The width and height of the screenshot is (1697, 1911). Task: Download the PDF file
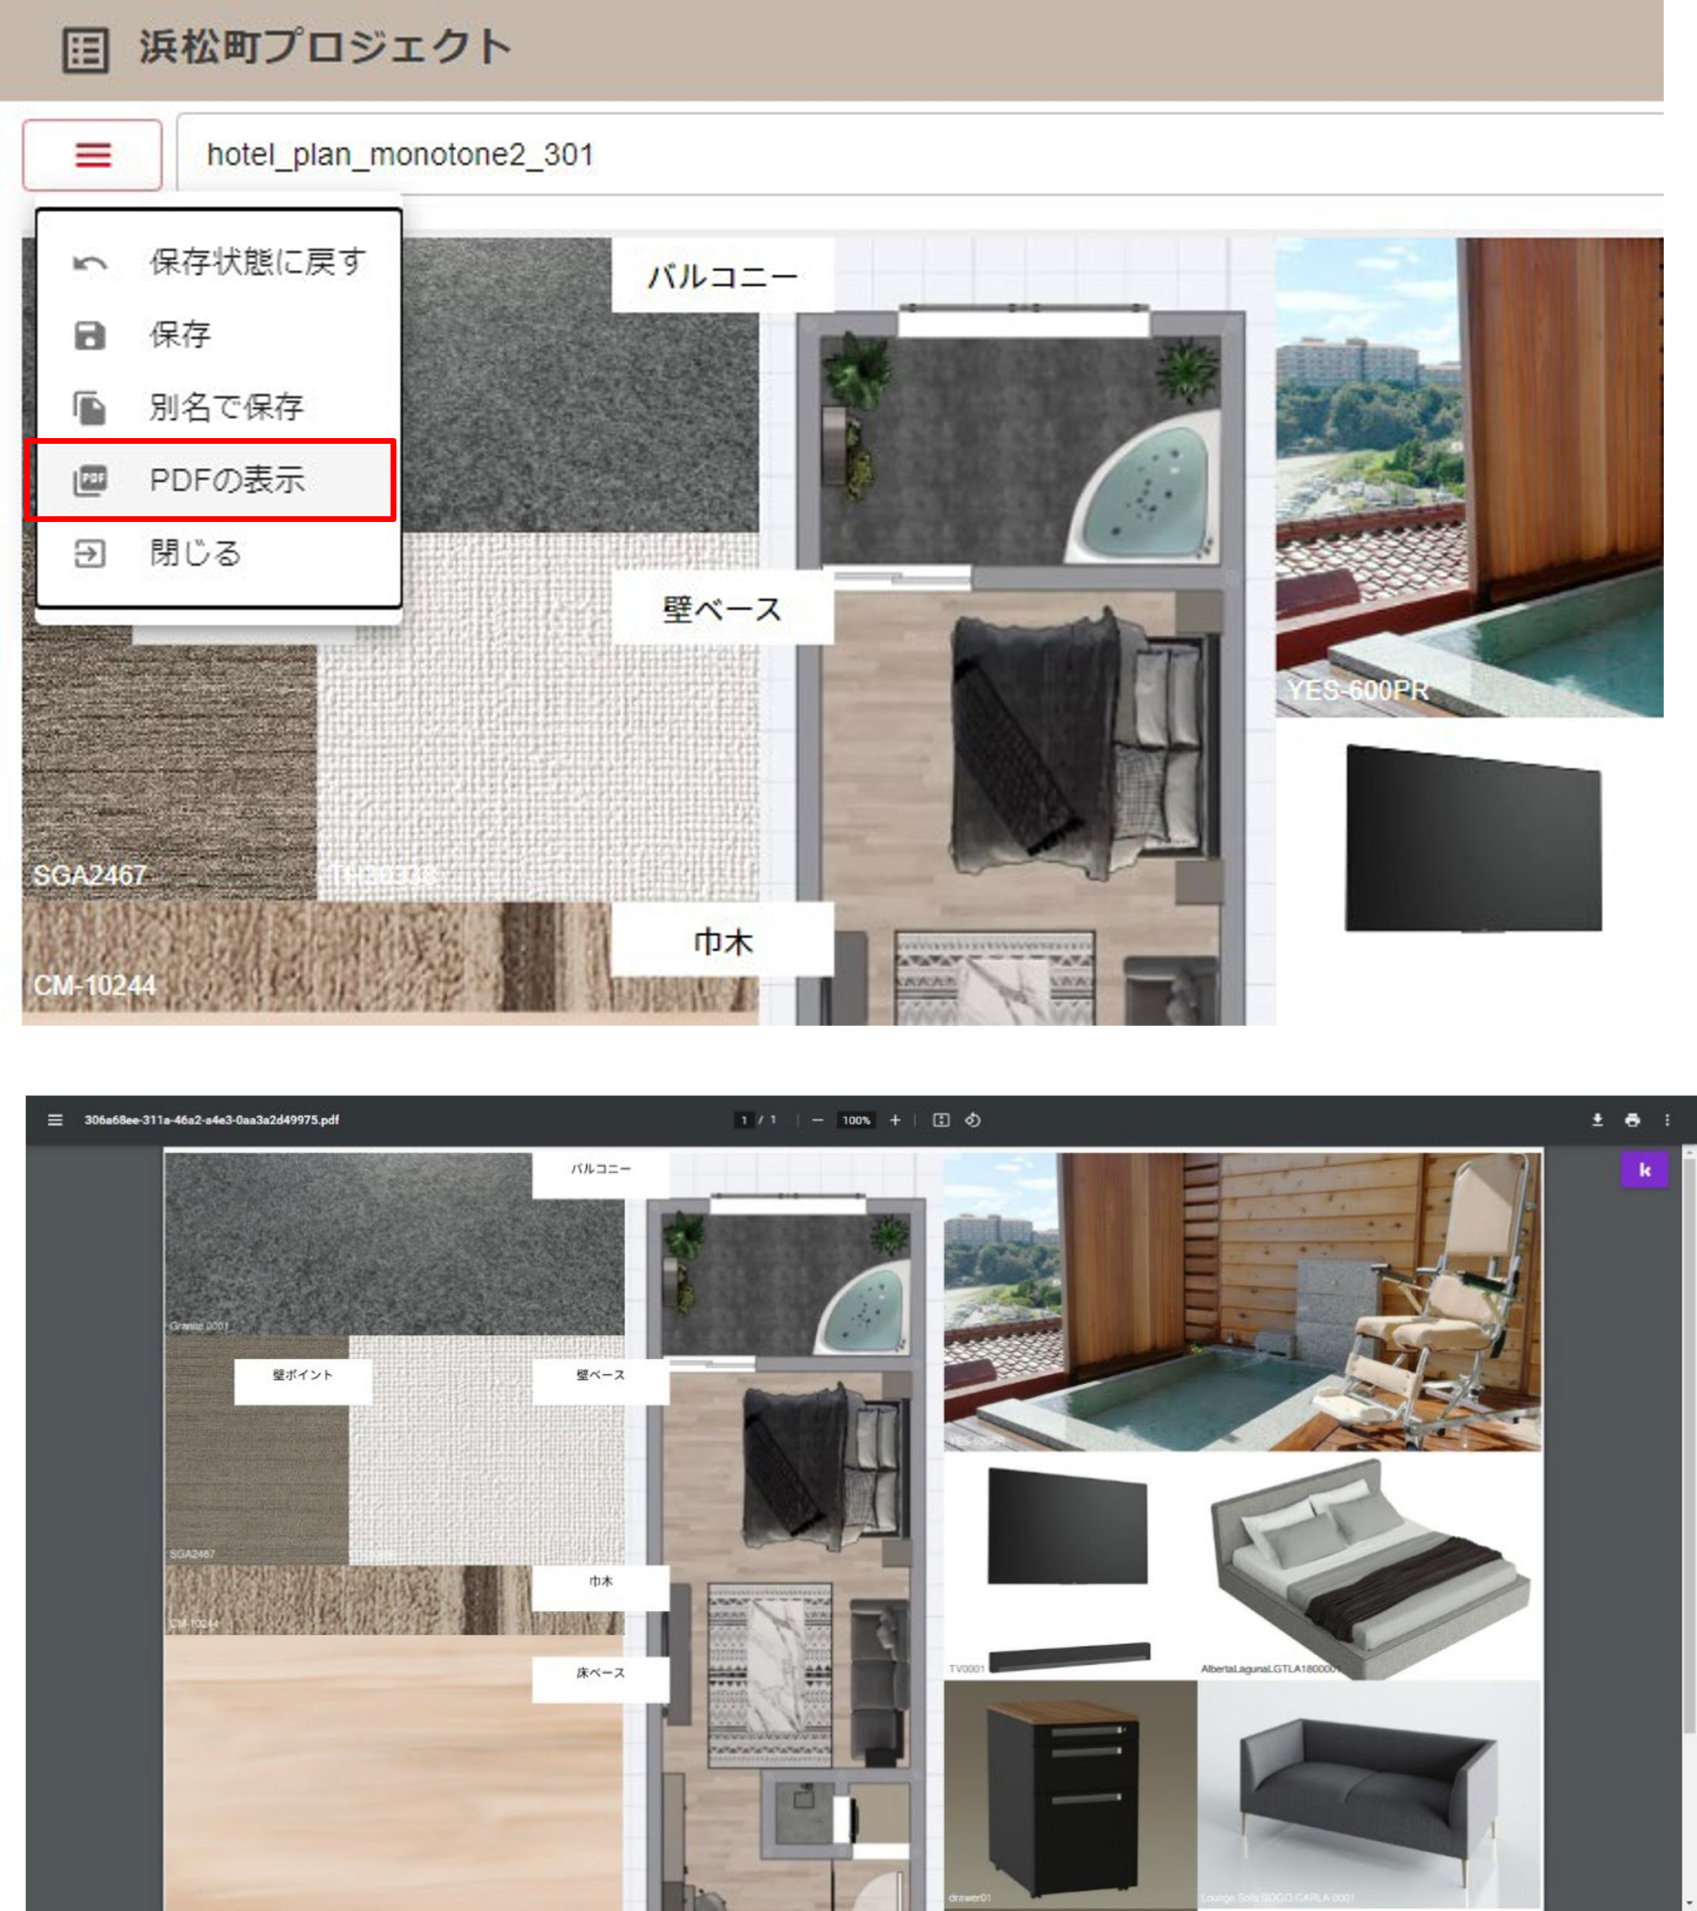(x=1598, y=1120)
